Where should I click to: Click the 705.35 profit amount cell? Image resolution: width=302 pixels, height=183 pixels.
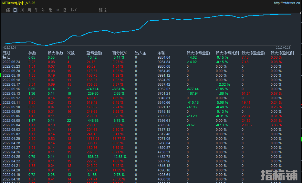92,84
